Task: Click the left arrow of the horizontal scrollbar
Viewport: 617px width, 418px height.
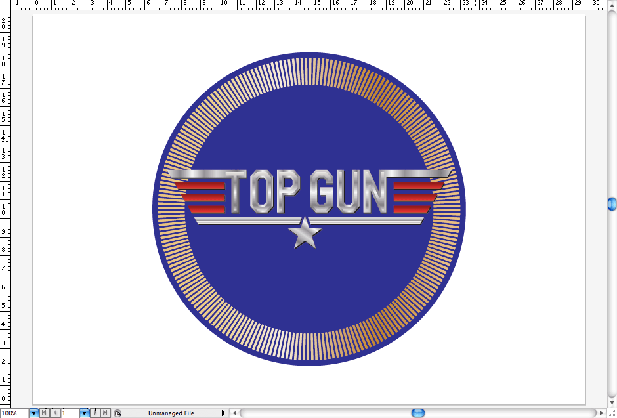Action: point(234,413)
